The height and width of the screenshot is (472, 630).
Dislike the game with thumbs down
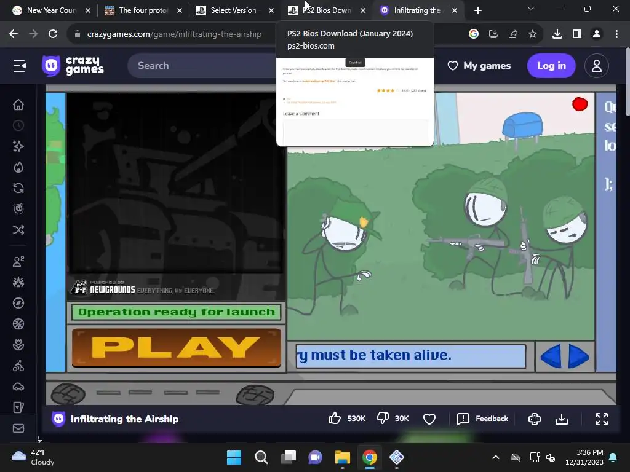click(x=383, y=418)
